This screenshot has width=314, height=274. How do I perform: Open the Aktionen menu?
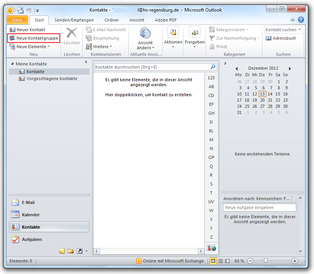pyautogui.click(x=173, y=38)
